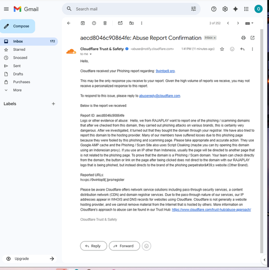Open the toolbar More options menu
The width and height of the screenshot is (269, 270).
point(142,23)
